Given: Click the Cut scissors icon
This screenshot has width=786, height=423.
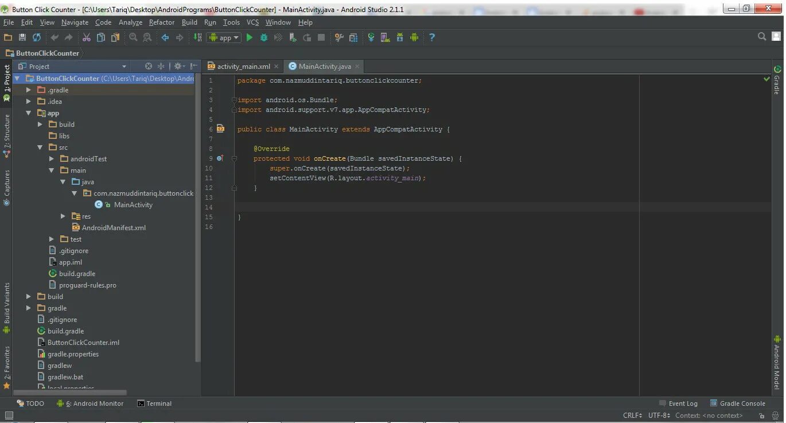Looking at the screenshot, I should click(x=87, y=37).
